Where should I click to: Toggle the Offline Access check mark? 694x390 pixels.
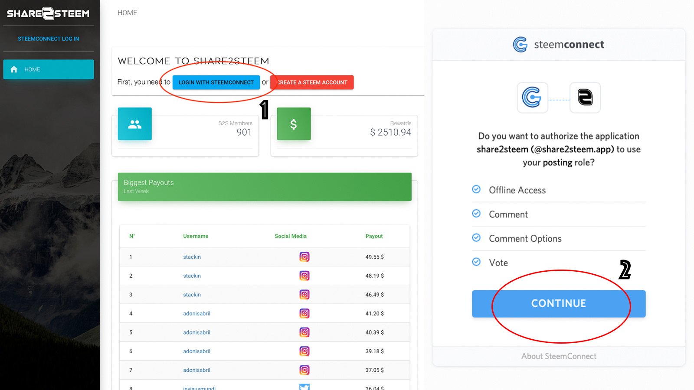476,189
